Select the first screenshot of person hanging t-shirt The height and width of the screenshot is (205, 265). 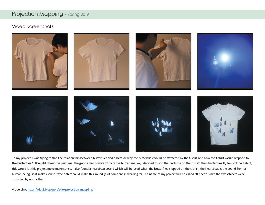click(x=40, y=61)
